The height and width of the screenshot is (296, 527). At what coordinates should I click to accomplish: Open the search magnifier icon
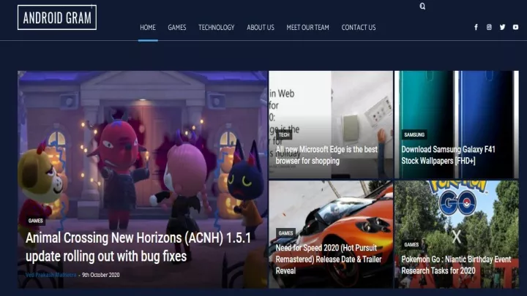tap(422, 6)
